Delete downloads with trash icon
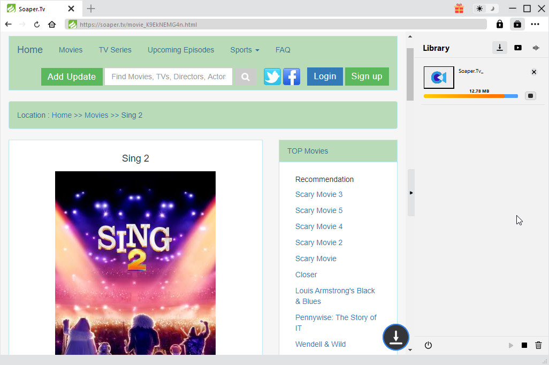549x365 pixels. 538,345
